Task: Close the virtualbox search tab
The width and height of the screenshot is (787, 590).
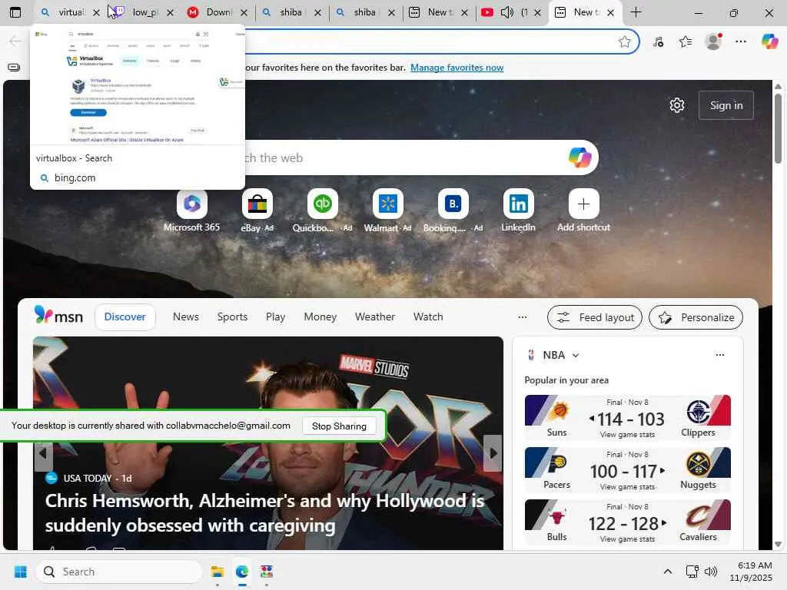Action: (96, 12)
